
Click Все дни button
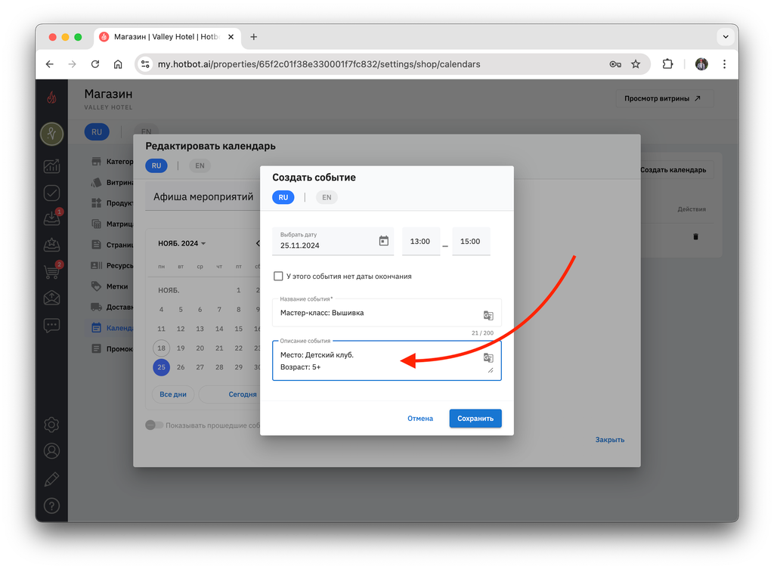point(173,394)
